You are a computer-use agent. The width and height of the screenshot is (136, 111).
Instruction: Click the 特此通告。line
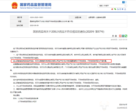point(17,95)
